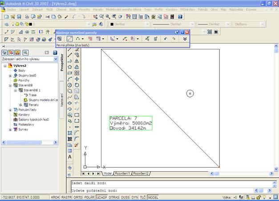Open the Povrchy menu
The width and height of the screenshot is (279, 201).
[85, 10]
